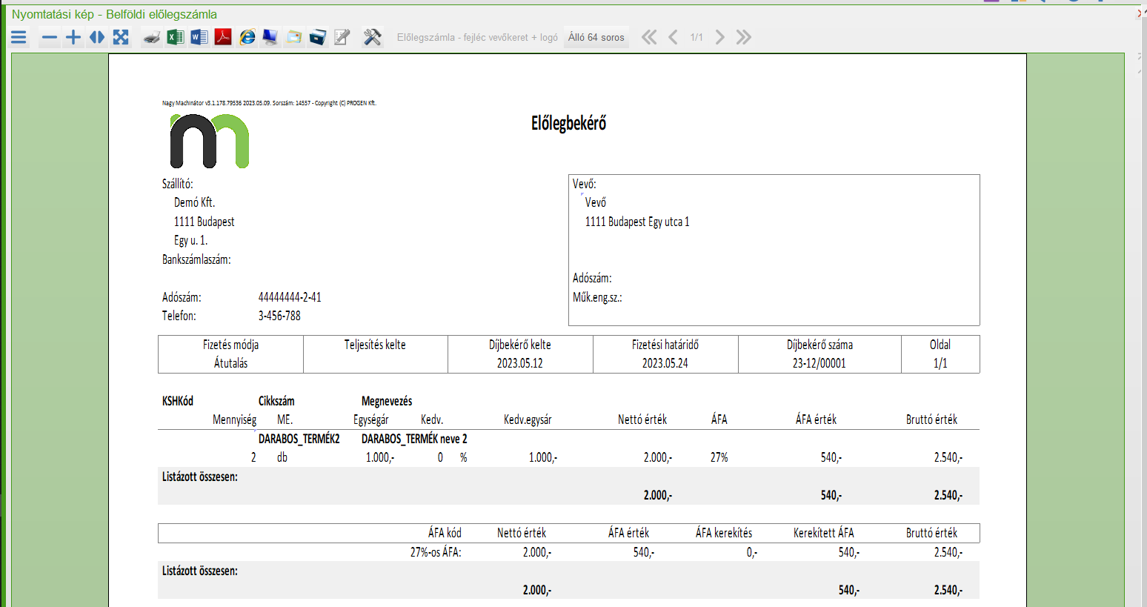
Task: Fit whole page using the four-arrows icon
Action: tap(121, 37)
